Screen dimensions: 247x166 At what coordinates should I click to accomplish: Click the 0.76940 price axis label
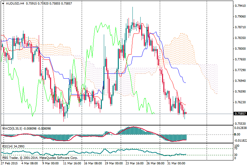point(240,81)
